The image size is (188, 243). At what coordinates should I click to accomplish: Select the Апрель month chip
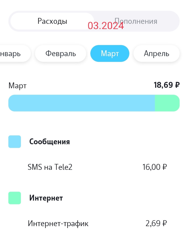click(x=156, y=53)
